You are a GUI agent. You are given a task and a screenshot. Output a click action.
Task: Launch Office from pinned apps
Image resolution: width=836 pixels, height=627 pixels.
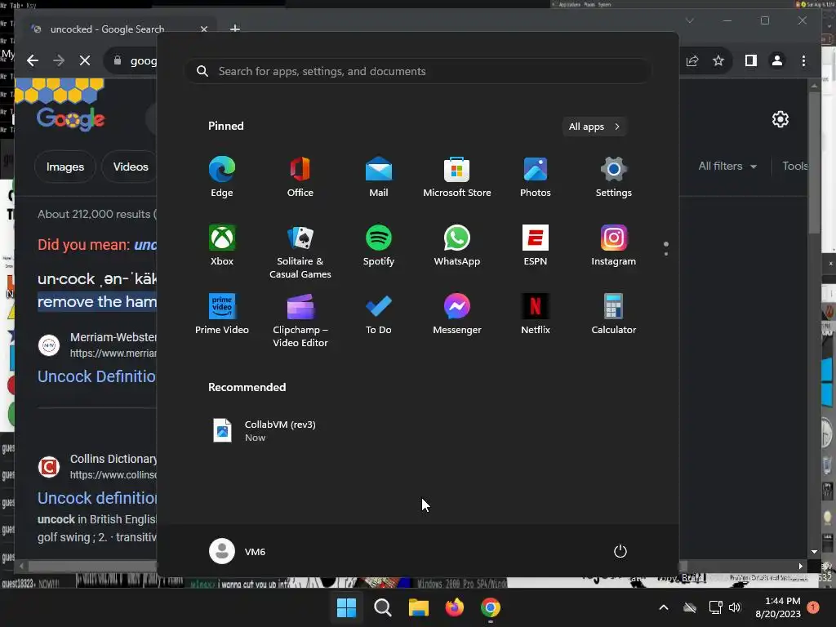pyautogui.click(x=300, y=177)
